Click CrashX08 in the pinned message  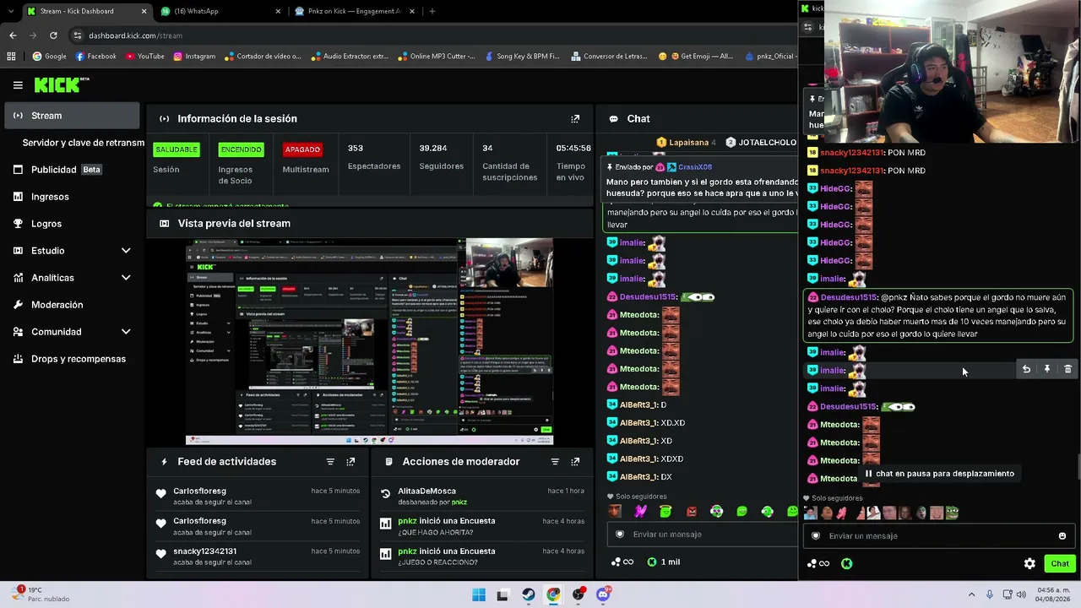click(x=695, y=167)
